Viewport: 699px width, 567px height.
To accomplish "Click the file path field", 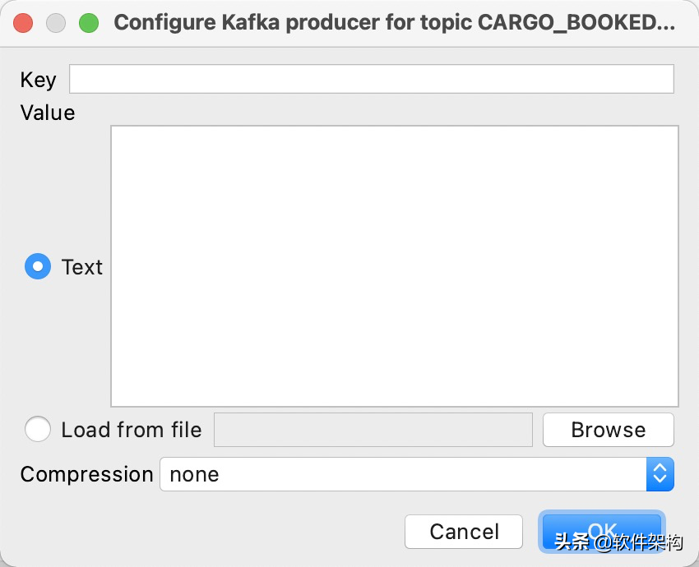I will click(x=373, y=430).
